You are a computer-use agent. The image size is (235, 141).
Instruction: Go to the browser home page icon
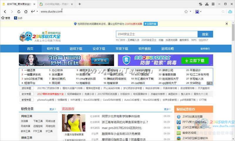pyautogui.click(x=26, y=11)
